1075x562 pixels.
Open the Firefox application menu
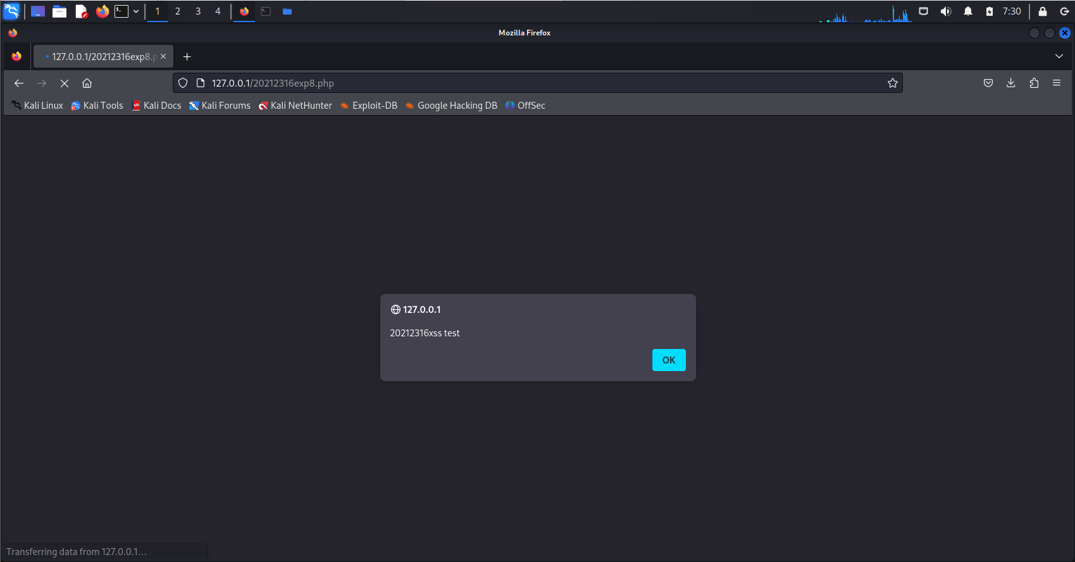[1057, 83]
